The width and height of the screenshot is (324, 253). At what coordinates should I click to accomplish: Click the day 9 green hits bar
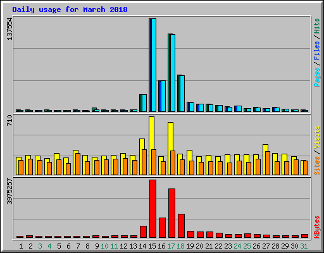[94, 109]
